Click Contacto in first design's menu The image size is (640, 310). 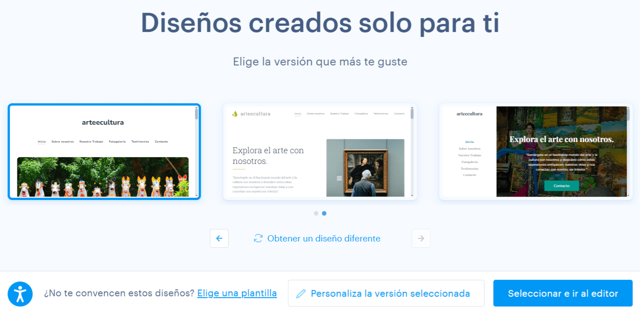161,142
